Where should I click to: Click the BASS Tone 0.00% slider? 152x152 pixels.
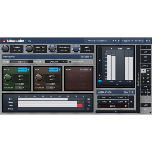pos(22,84)
